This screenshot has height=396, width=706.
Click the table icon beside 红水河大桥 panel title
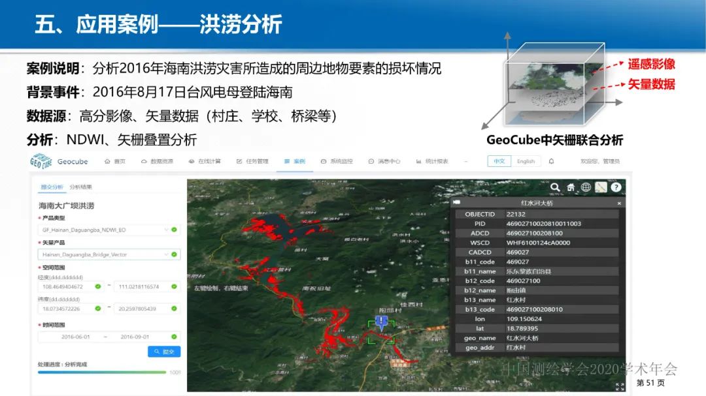(x=458, y=202)
